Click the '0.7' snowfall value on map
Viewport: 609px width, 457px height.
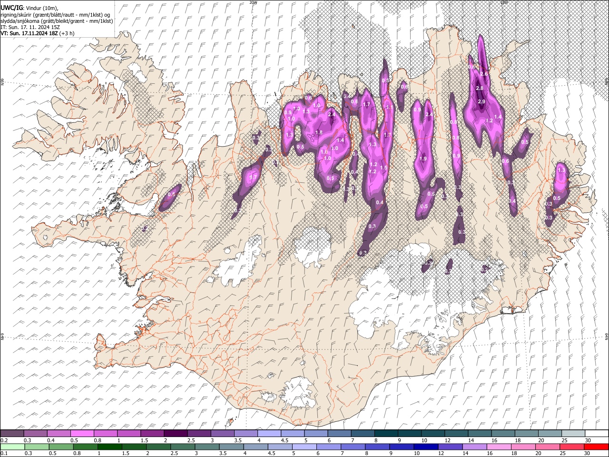click(253, 177)
